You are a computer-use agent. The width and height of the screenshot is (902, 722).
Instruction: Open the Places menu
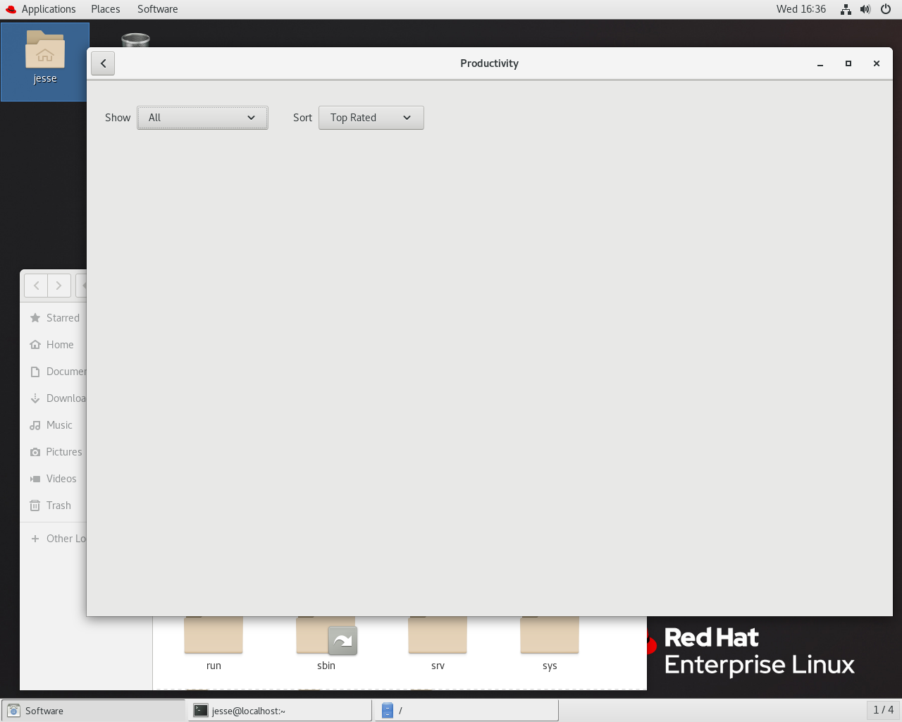(x=106, y=9)
